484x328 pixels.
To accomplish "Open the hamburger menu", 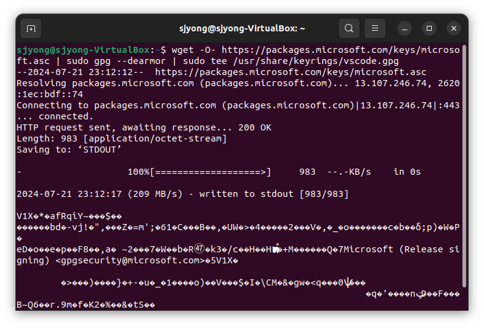I will (x=375, y=28).
